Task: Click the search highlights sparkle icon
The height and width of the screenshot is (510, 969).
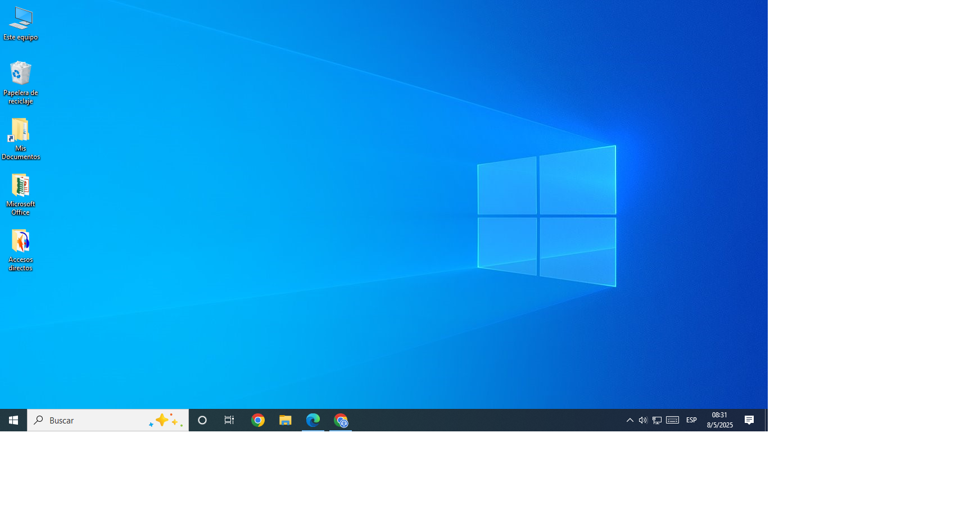Action: point(166,420)
